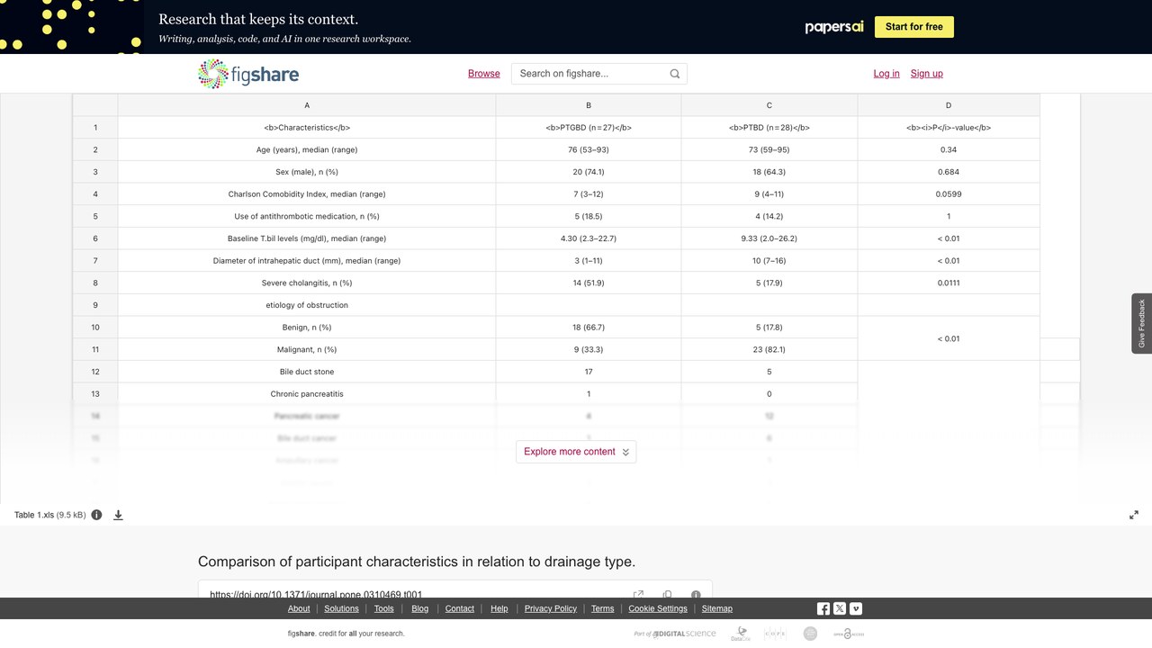Click Start for free button
The width and height of the screenshot is (1152, 648).
click(x=914, y=27)
